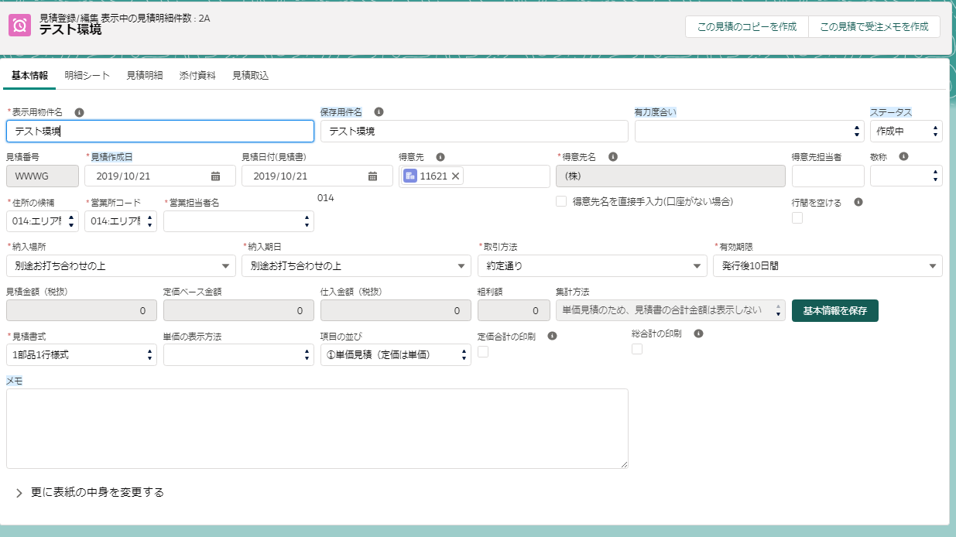Click into 保存用件名 text field
The image size is (956, 537).
tap(474, 131)
